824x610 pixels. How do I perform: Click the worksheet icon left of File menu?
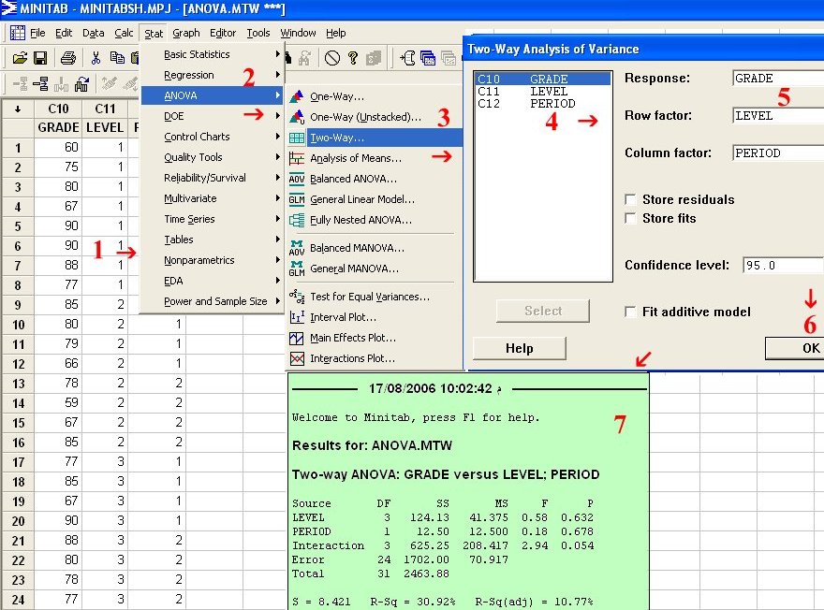point(18,33)
